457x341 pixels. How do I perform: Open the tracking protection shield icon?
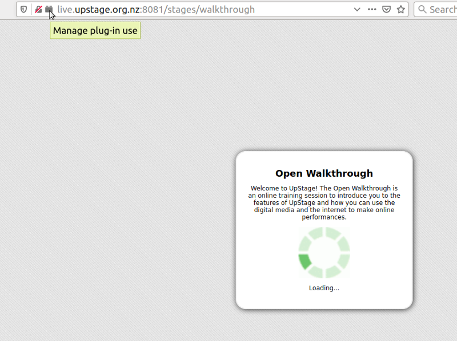[x=23, y=10]
